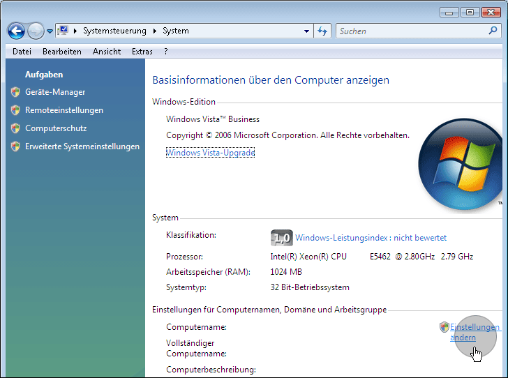Open Windows-Leistungsindex: nicht bewertet link
Screen dimensions: 508x378
click(x=371, y=238)
